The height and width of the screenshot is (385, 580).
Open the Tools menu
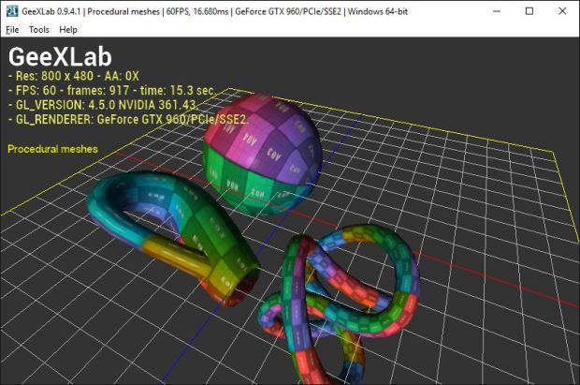tap(39, 30)
